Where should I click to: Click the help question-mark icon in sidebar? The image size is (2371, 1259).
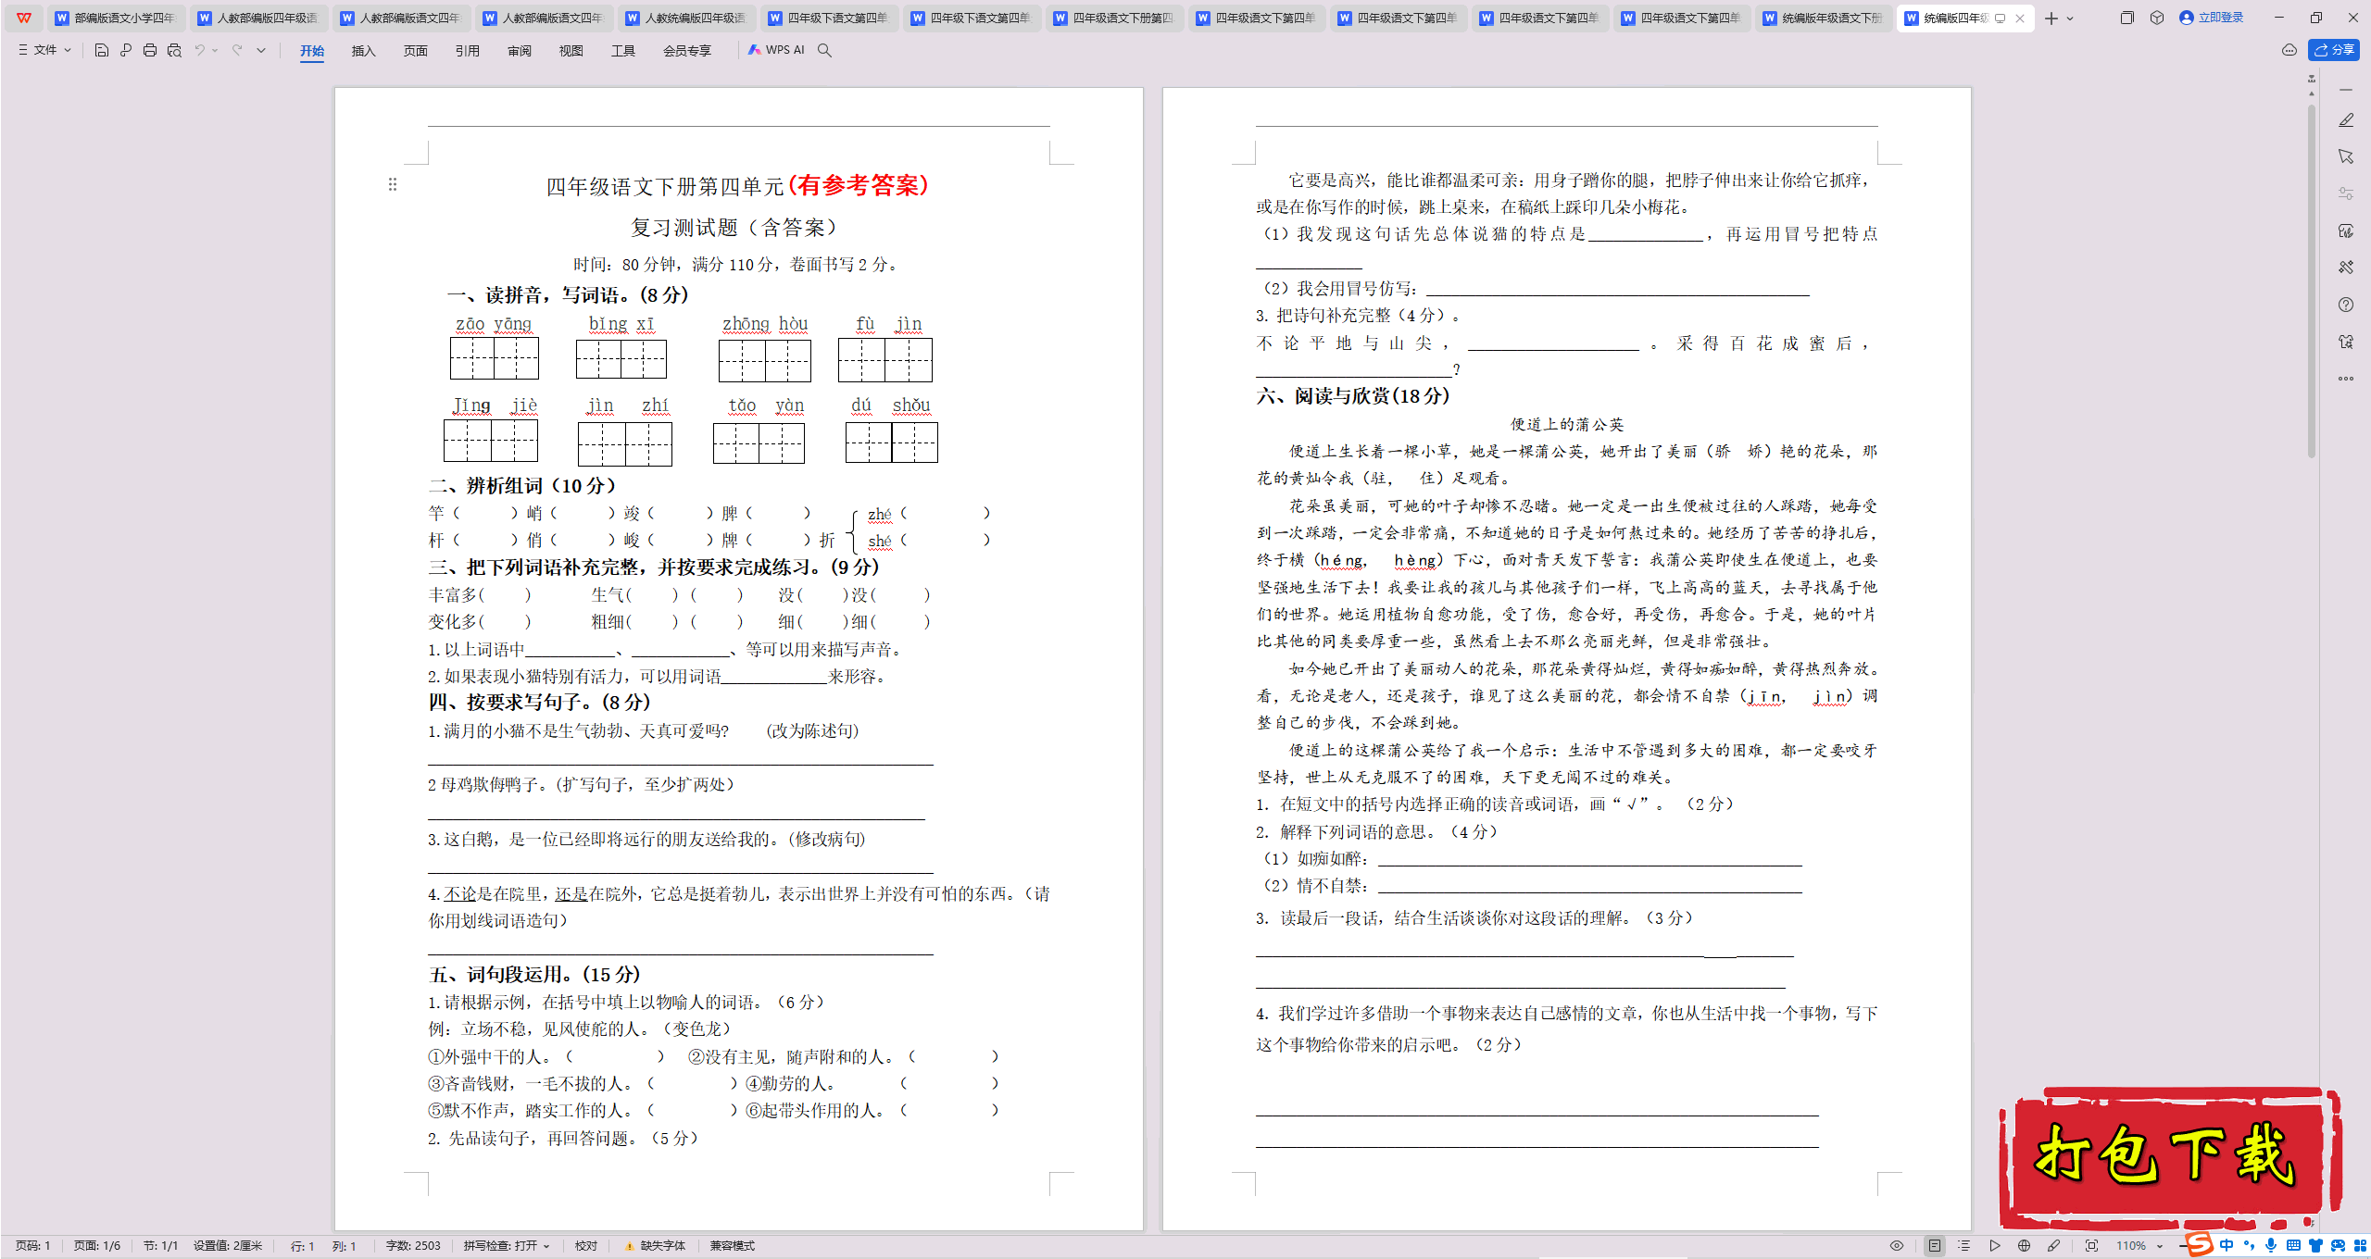click(x=2346, y=305)
